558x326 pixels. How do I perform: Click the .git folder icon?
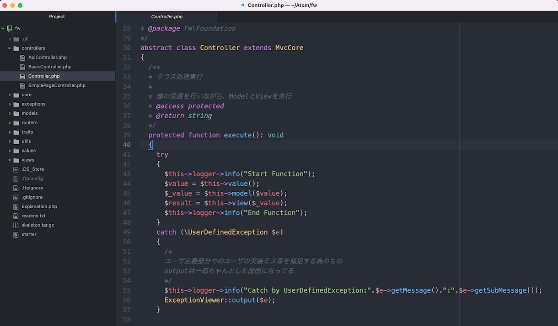point(16,39)
